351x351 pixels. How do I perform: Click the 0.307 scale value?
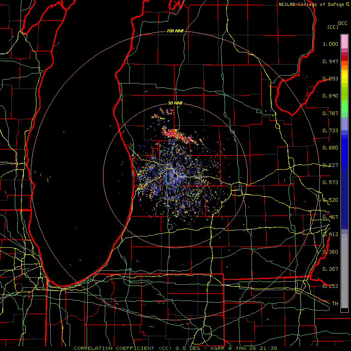coord(330,269)
